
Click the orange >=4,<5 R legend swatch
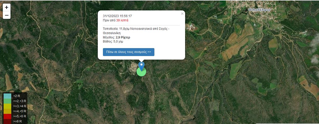[x=7, y=111]
